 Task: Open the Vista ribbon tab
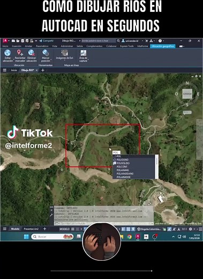point(55,46)
